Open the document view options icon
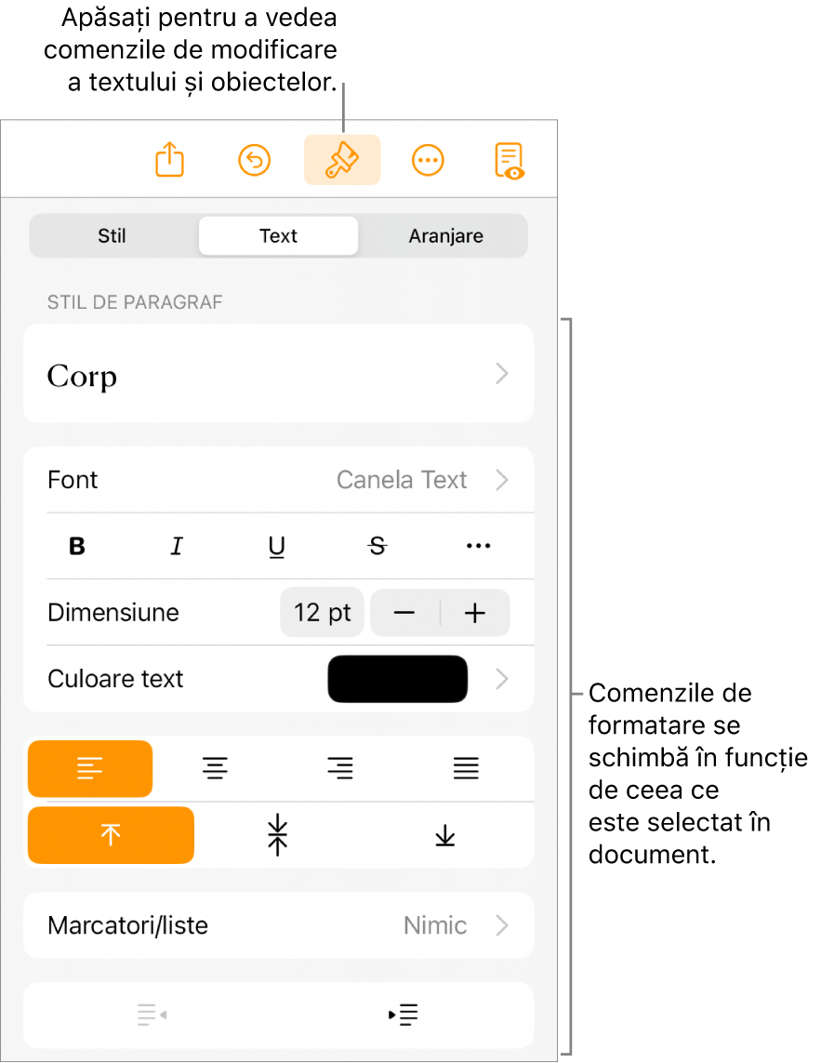 coord(510,161)
